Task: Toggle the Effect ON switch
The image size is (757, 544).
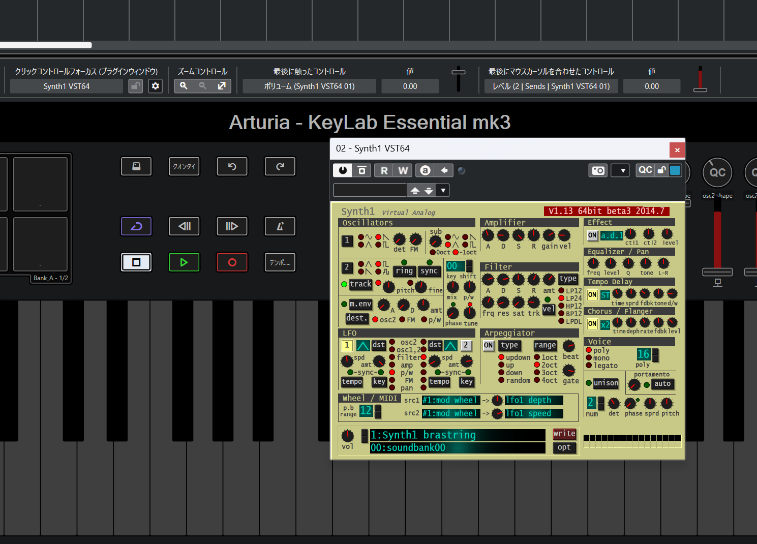Action: pos(592,235)
